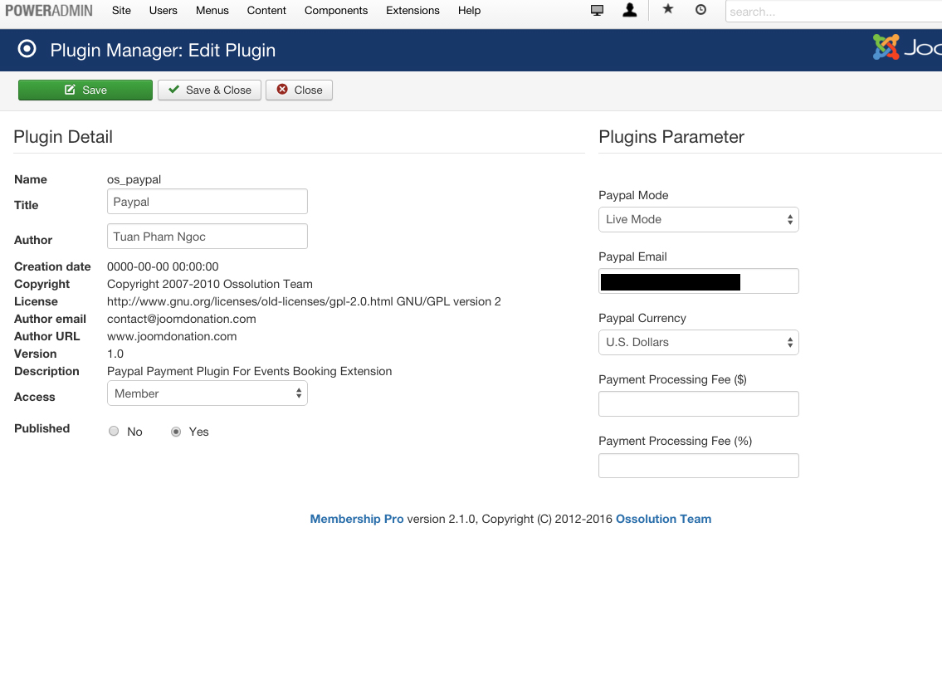Click the Payment Processing Fee ($) field
942x674 pixels.
point(699,403)
